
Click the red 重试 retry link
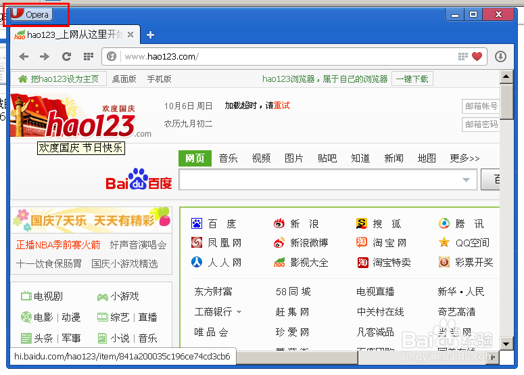coord(282,106)
